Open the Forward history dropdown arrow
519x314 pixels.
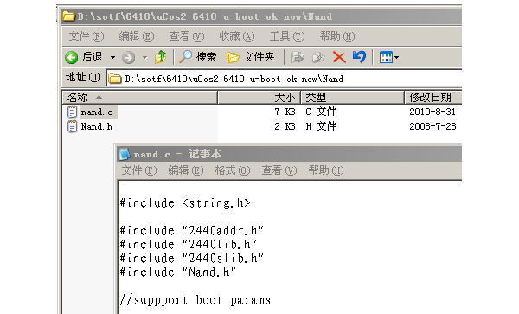tap(145, 58)
